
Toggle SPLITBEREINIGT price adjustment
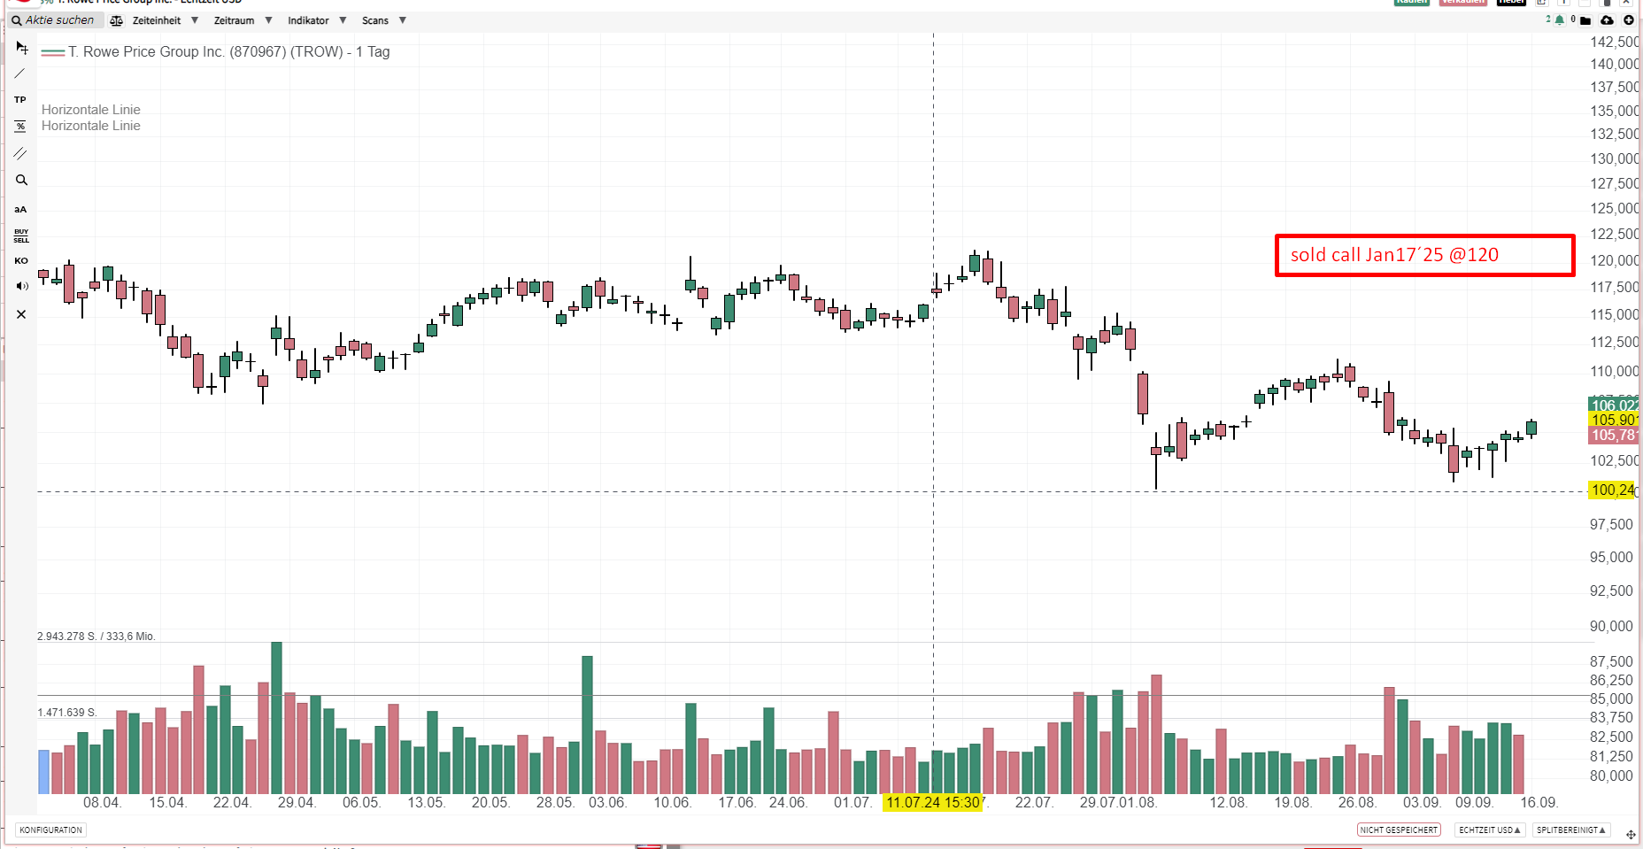[1571, 830]
